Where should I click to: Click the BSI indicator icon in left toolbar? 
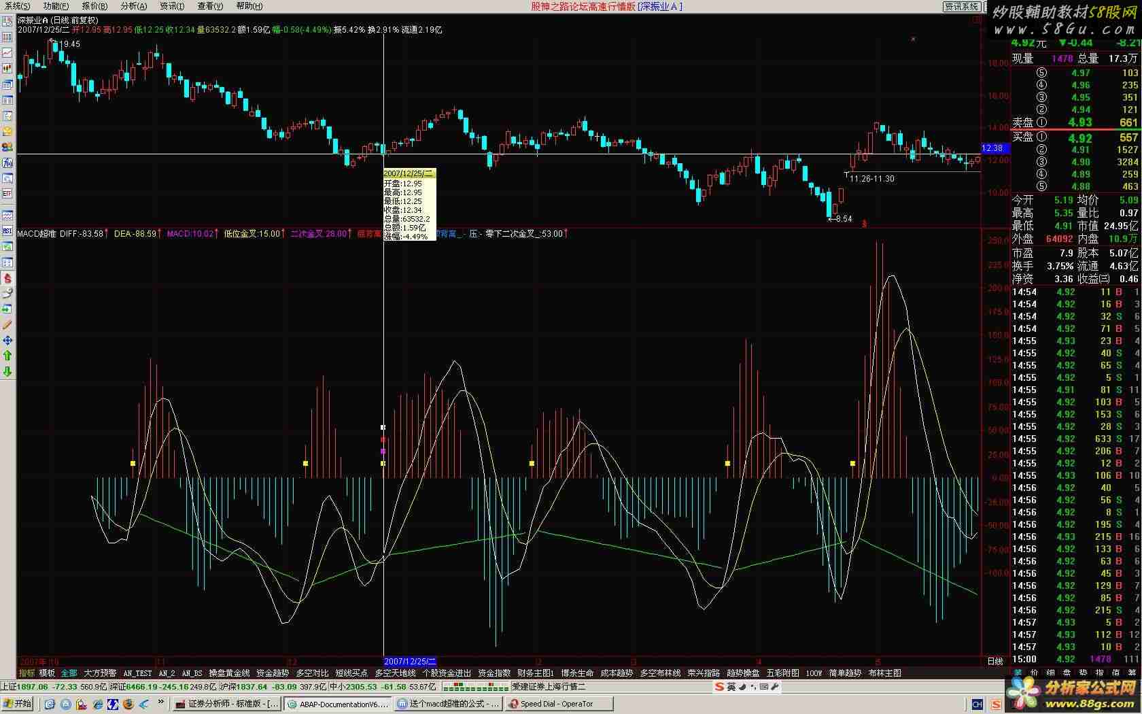pos(7,231)
